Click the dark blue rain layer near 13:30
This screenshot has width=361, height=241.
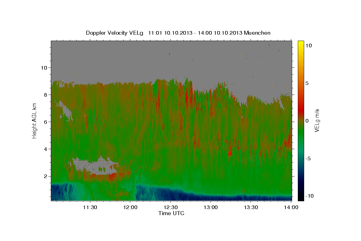tap(251, 198)
